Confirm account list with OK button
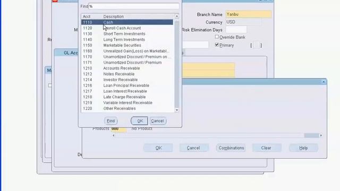The height and width of the screenshot is (191, 340). [x=139, y=121]
